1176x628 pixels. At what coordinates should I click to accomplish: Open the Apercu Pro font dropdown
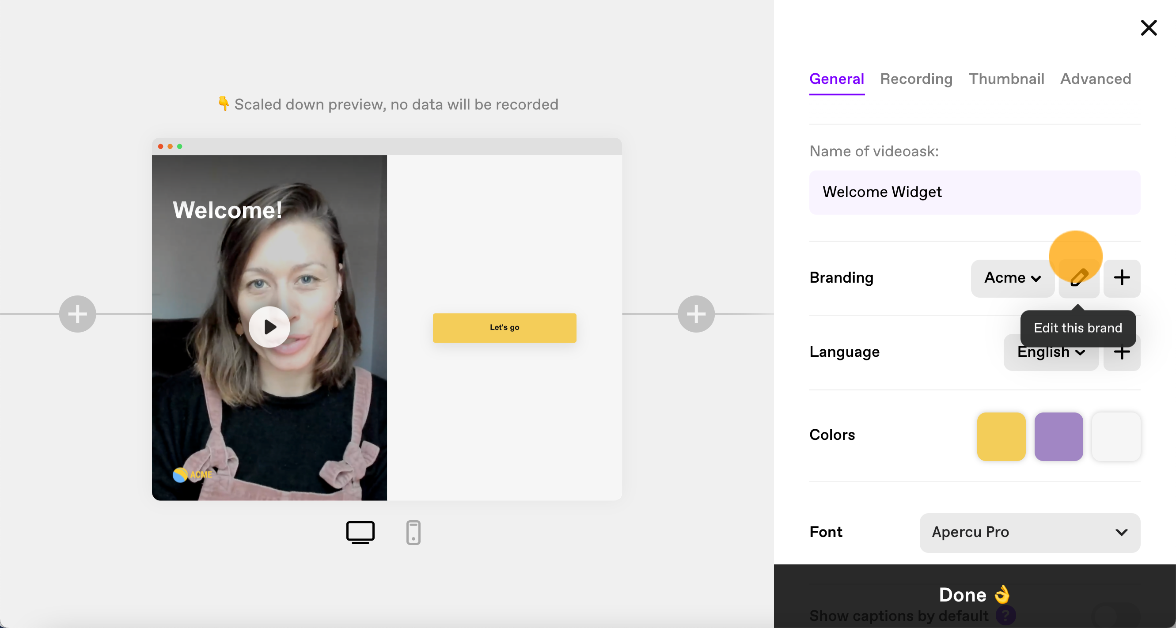[x=1029, y=533]
